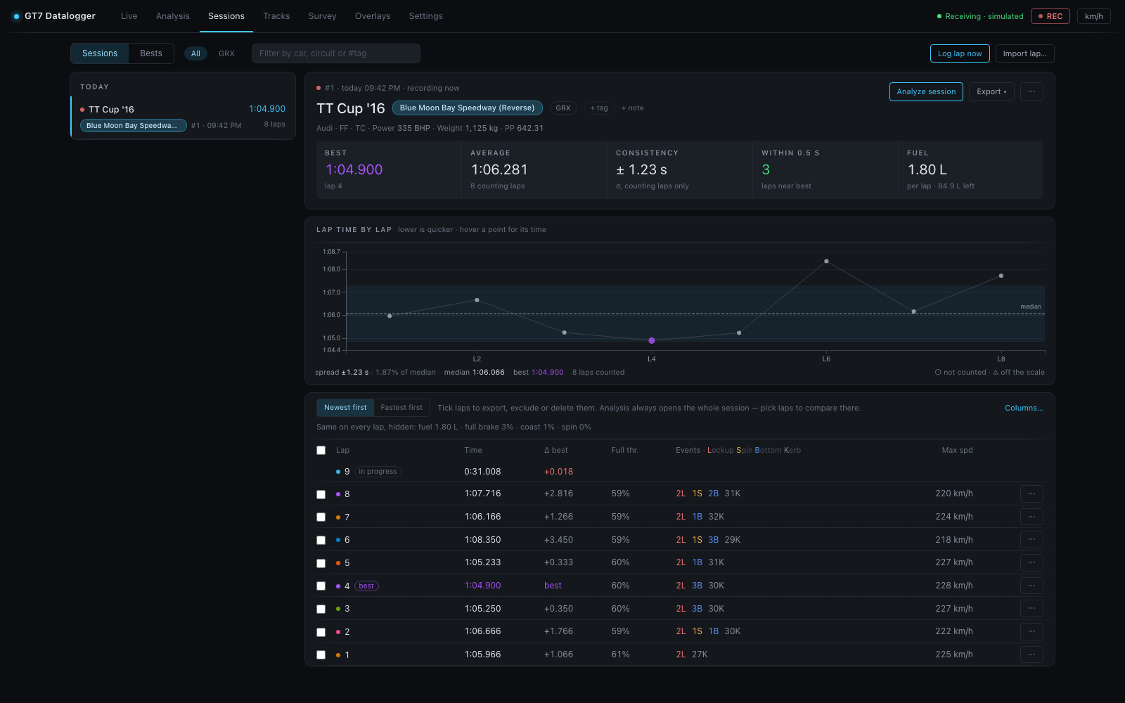This screenshot has width=1125, height=703.
Task: Open the more menu for lap 7
Action: click(1031, 517)
